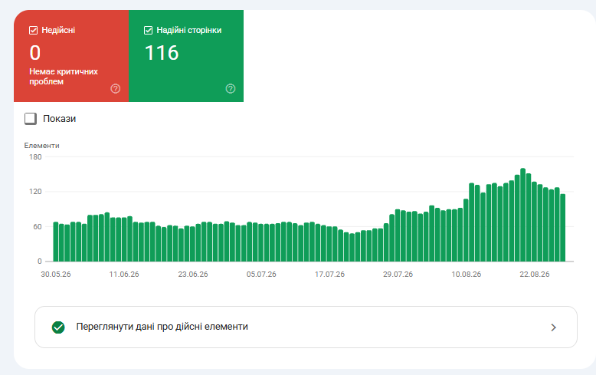Click help icon in green Надійні сторінки card
The height and width of the screenshot is (375, 596).
click(x=231, y=89)
